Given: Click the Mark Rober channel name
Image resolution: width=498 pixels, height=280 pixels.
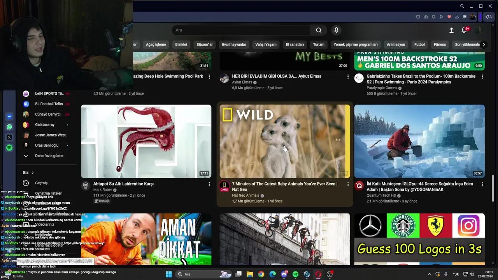Looking at the screenshot, I should (x=103, y=190).
